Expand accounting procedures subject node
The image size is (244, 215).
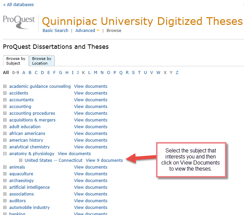[5, 113]
